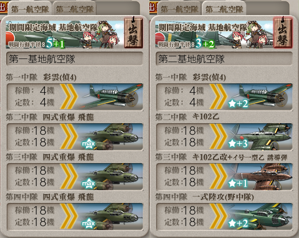This screenshot has width=299, height=238.
Task: Click the 第一基地航空隊 name field
Action: tap(75, 59)
